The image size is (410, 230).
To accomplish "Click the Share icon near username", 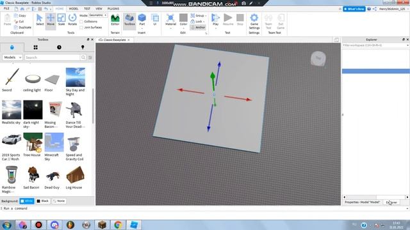I will [374, 9].
